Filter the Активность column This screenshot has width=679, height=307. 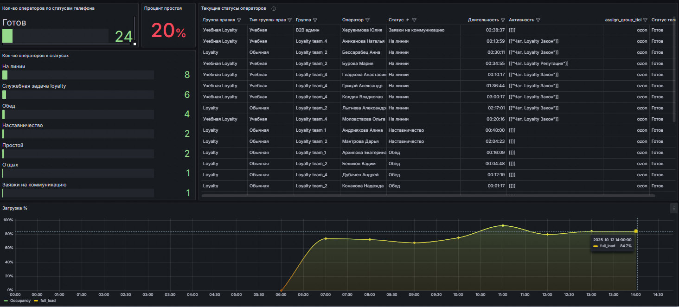[x=538, y=20]
